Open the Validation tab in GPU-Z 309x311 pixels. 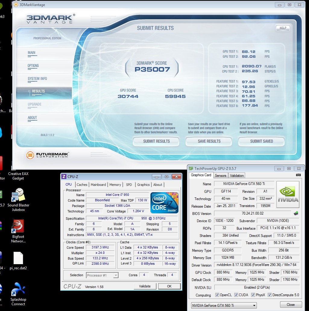[x=237, y=176]
